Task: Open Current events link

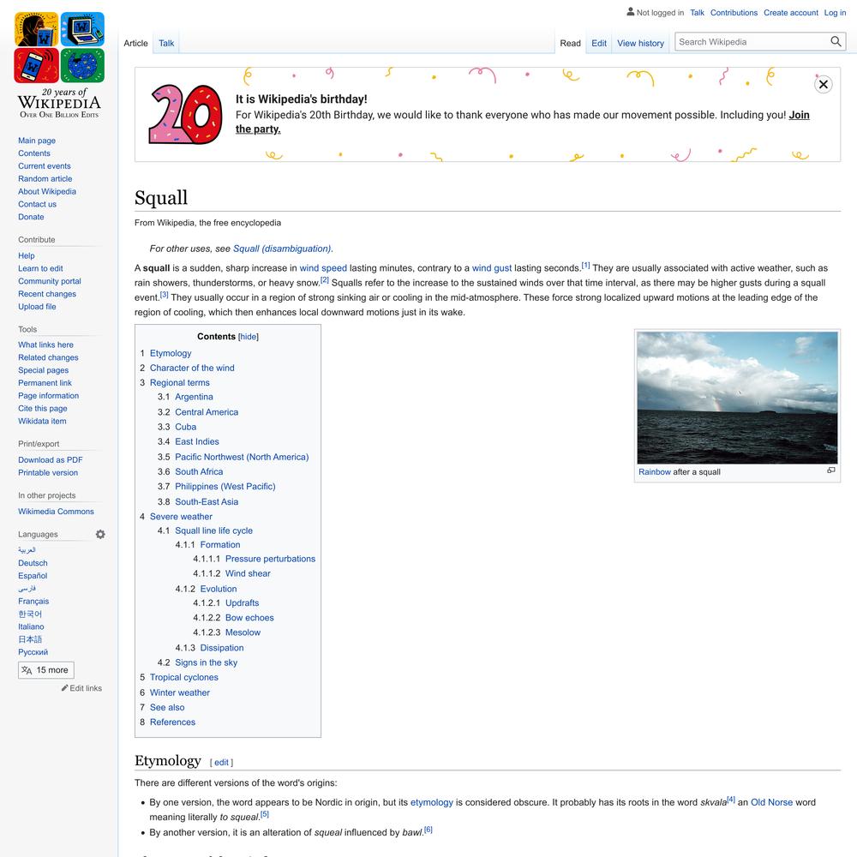Action: [45, 166]
